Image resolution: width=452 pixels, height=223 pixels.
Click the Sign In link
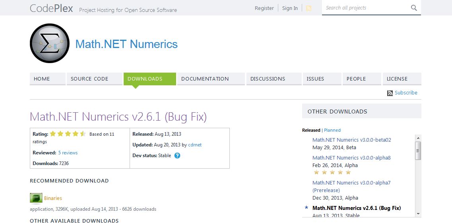pos(290,8)
